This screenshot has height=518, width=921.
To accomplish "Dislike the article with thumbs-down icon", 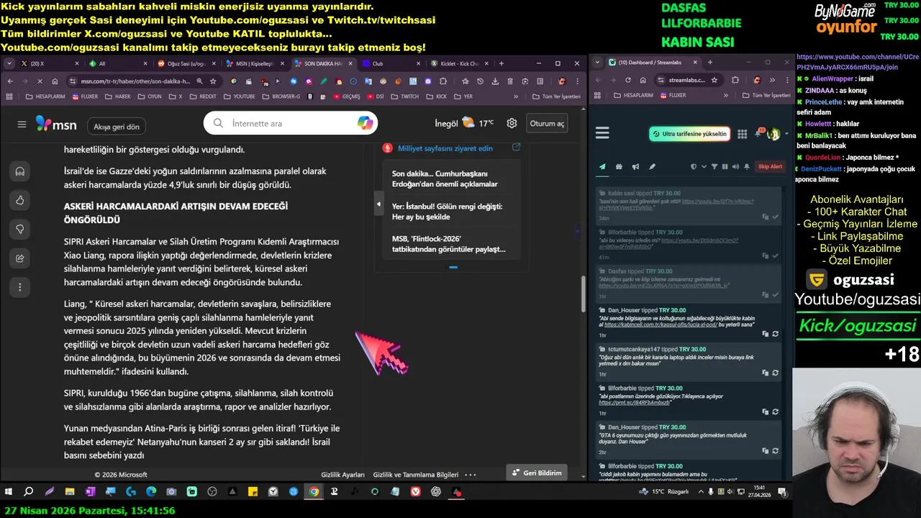I will (x=20, y=229).
